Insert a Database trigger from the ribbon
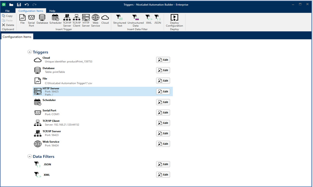This screenshot has width=313, height=187. click(42, 19)
